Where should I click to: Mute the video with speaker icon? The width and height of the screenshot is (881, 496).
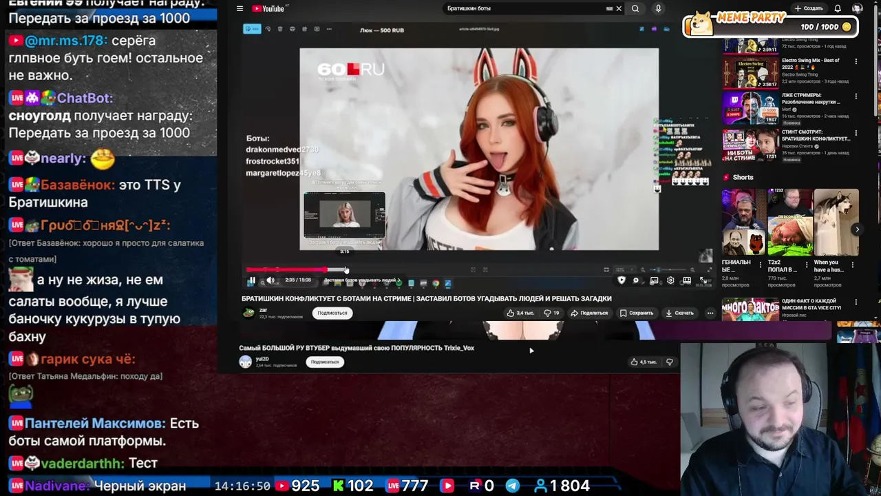270,280
